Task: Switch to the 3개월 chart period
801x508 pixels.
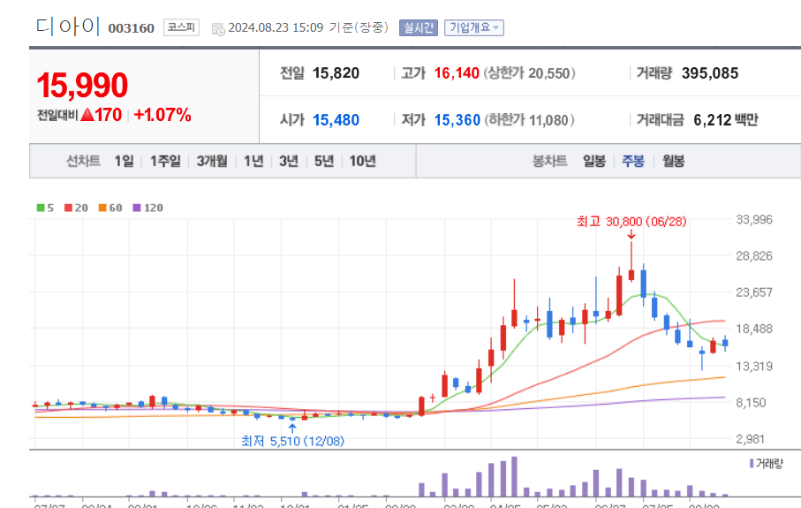Action: (212, 162)
